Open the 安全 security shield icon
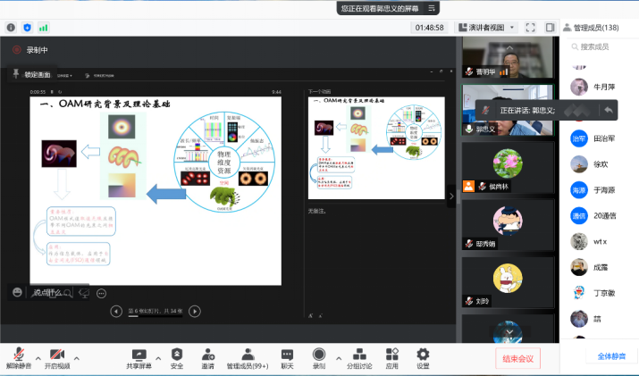Viewport: 639px width, 376px height. click(177, 354)
